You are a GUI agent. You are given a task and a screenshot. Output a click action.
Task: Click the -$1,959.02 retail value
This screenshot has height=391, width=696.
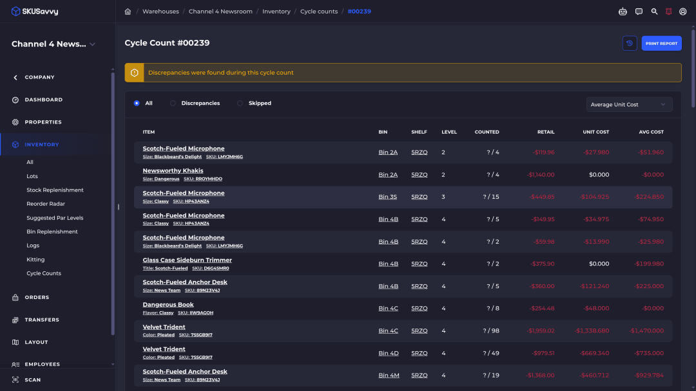(x=541, y=331)
